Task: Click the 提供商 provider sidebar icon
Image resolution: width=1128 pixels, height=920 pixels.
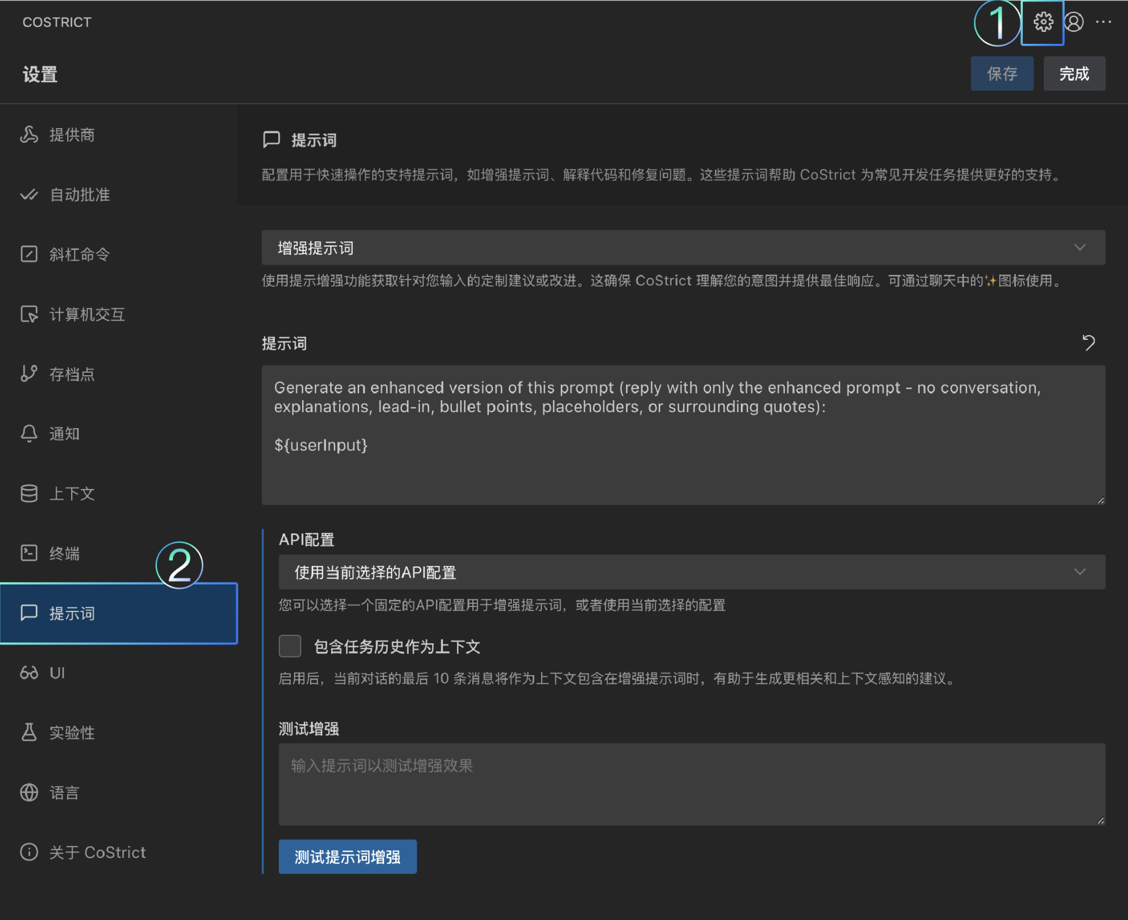Action: 29,135
